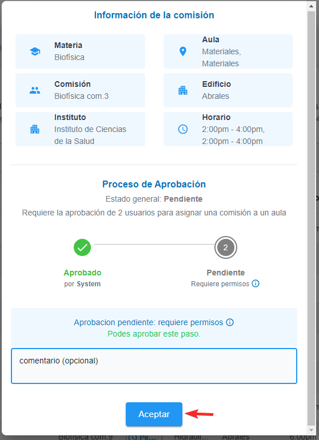Click the Aprobado green label
Screen dimensions: 319x440
pyautogui.click(x=82, y=273)
